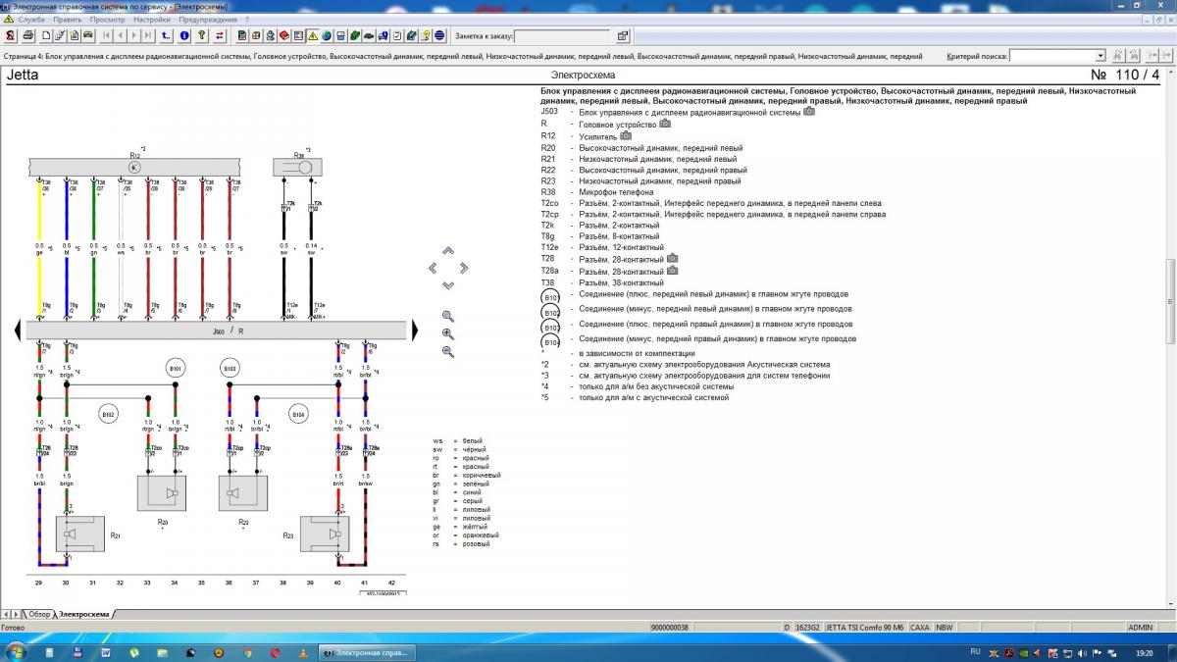Open the blue info circle icon
1177x662 pixels.
183,36
